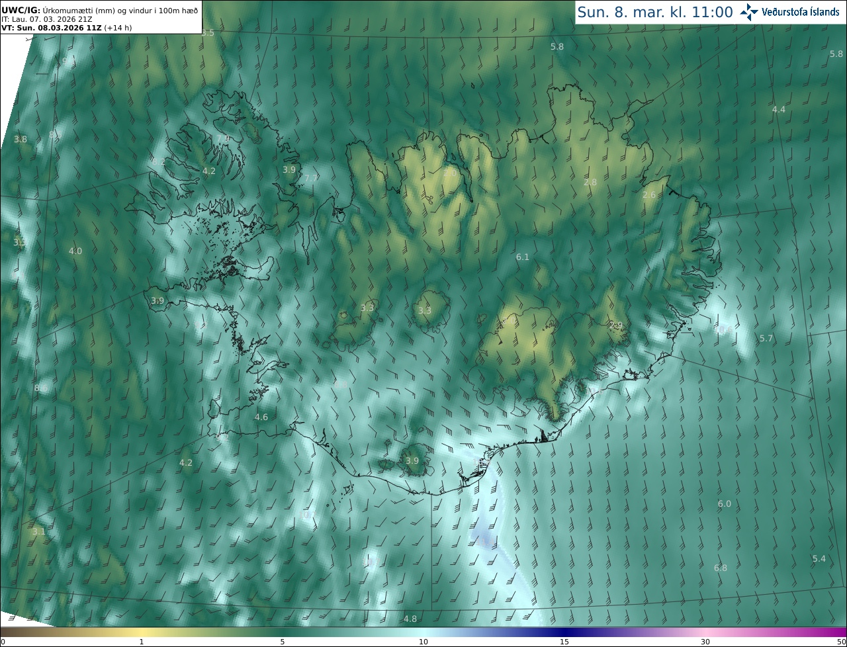The image size is (847, 647).
Task: Click the '10' tick label on the color scale
Action: click(423, 642)
